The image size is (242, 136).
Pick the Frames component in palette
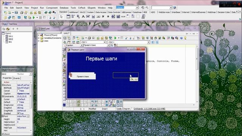pos(68,17)
